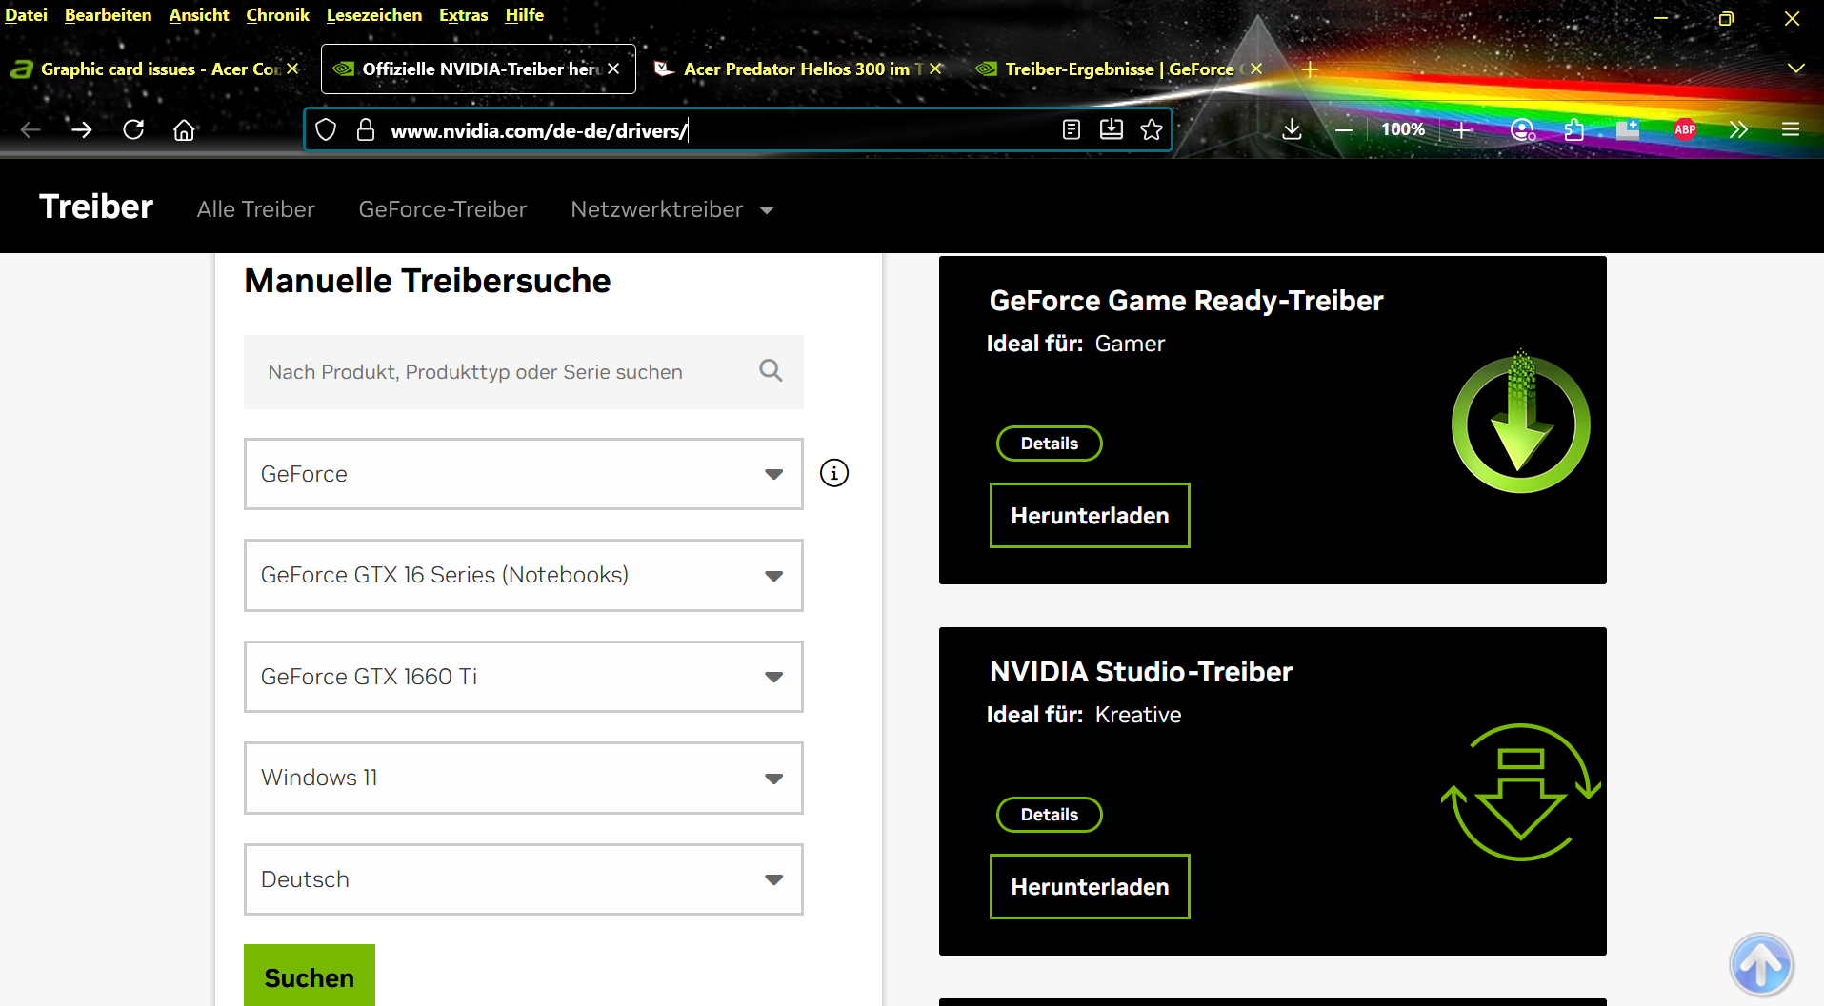Screen dimensions: 1824x1006
Task: Open the browser downloads panel
Action: click(x=1292, y=129)
